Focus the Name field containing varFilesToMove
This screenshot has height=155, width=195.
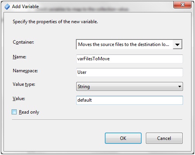coord(130,59)
